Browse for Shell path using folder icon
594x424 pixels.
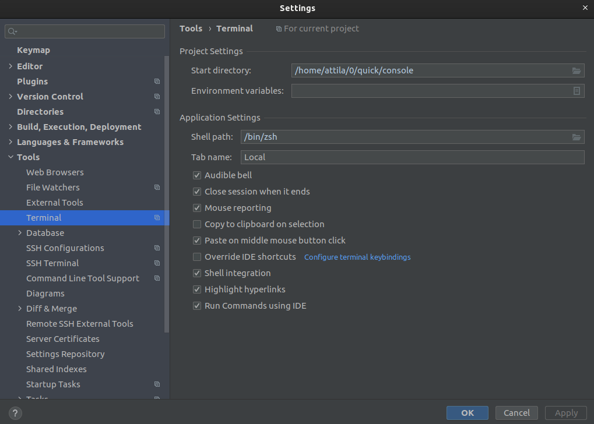pyautogui.click(x=577, y=137)
